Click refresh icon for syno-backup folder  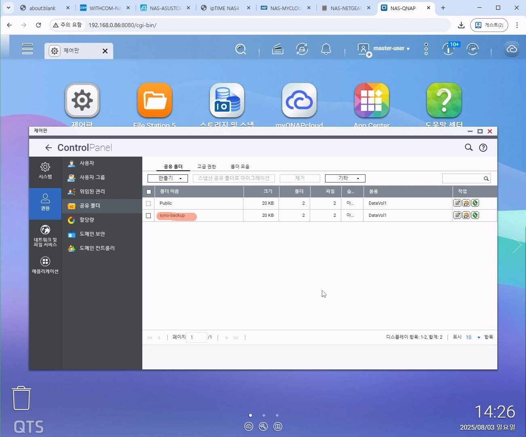click(475, 215)
